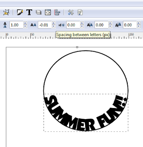
Task: Open Document Properties icon
Action: [x=80, y=12]
